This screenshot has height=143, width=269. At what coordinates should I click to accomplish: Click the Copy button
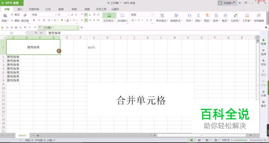tap(15, 21)
